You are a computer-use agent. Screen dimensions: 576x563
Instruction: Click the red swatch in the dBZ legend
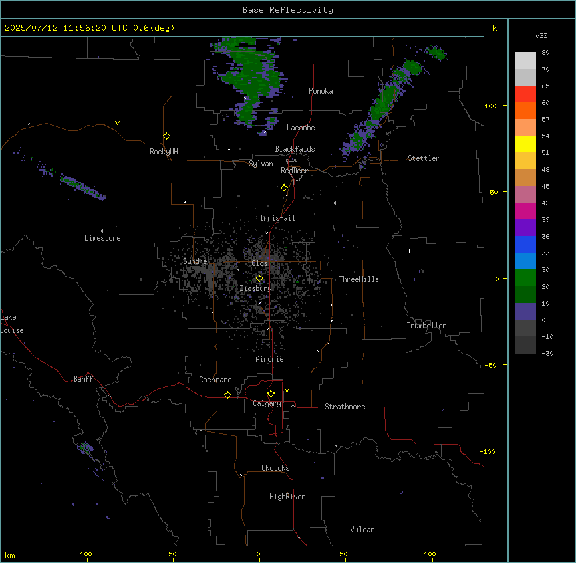(525, 94)
